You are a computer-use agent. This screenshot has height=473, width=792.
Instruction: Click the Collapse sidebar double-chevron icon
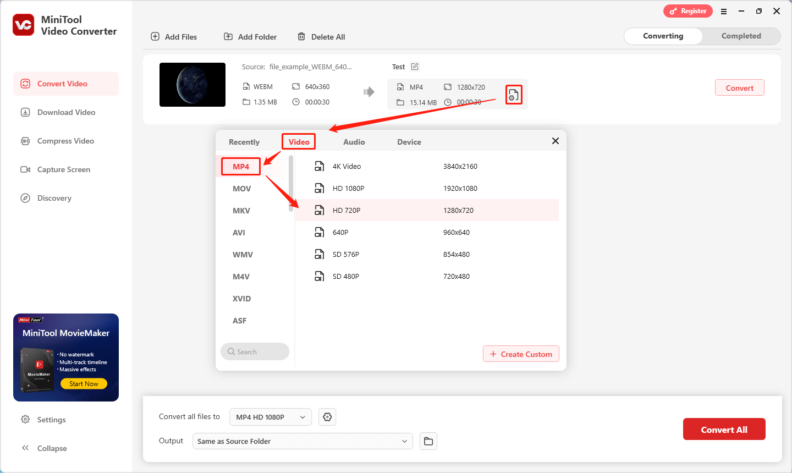[x=25, y=448]
